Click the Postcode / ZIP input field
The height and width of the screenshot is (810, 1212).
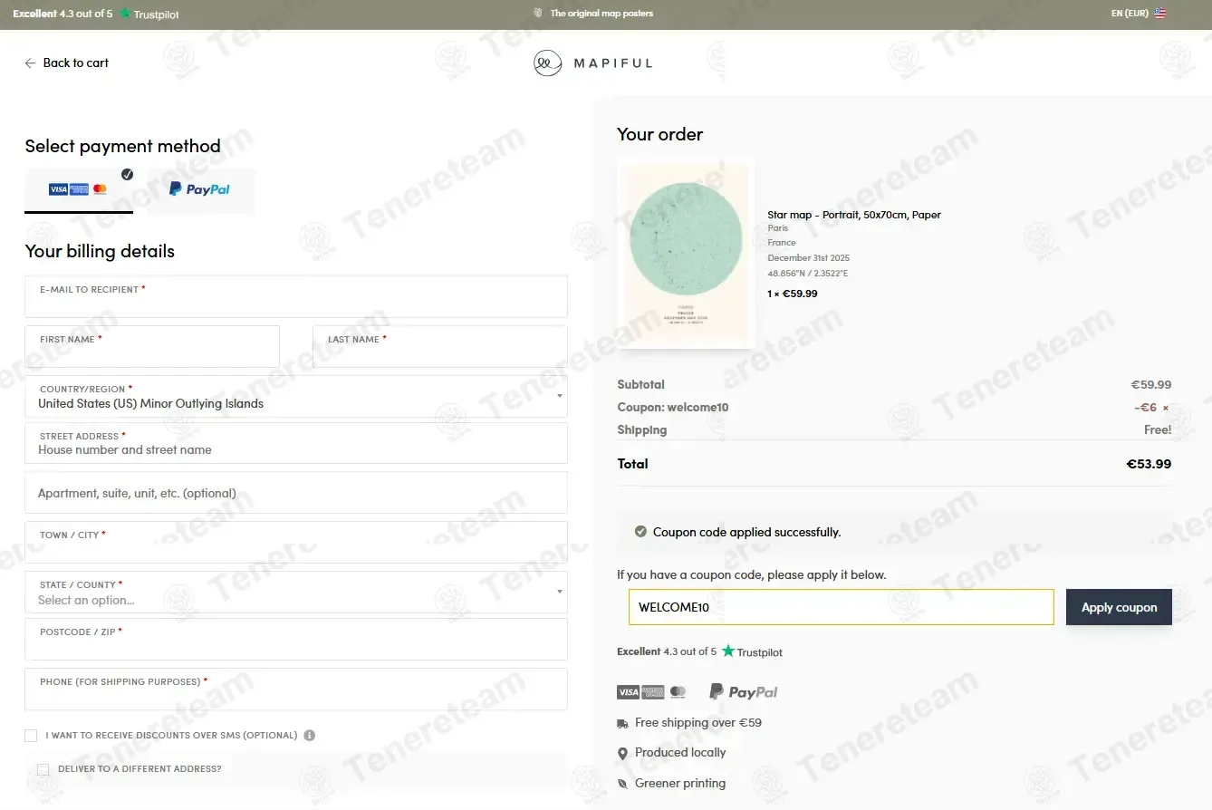296,639
